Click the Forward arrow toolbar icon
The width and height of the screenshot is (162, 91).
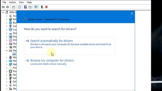coord(8,7)
